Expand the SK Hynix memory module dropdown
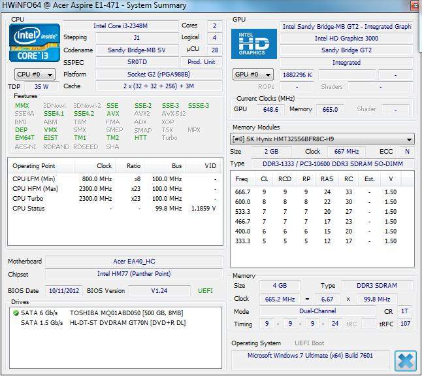The width and height of the screenshot is (422, 376). click(322, 139)
